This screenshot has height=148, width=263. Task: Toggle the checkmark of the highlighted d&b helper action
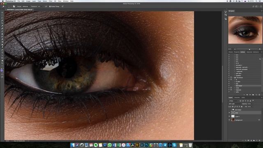(229, 86)
